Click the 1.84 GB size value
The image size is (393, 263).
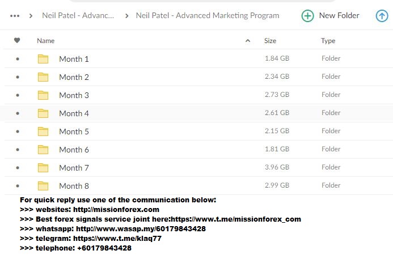[x=277, y=58]
